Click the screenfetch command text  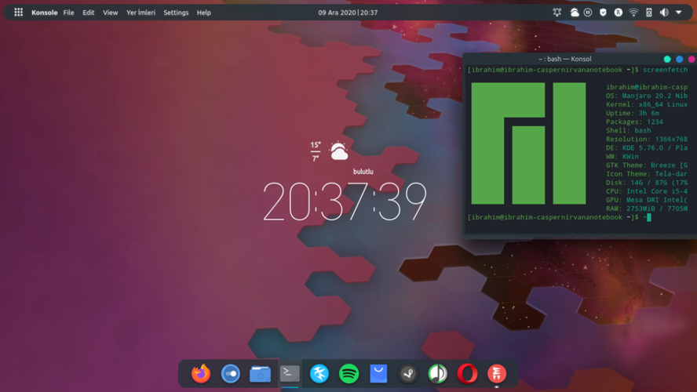[665, 70]
